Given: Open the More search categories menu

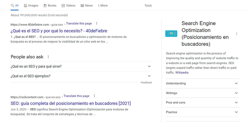Looking at the screenshot, I should 103,6.
